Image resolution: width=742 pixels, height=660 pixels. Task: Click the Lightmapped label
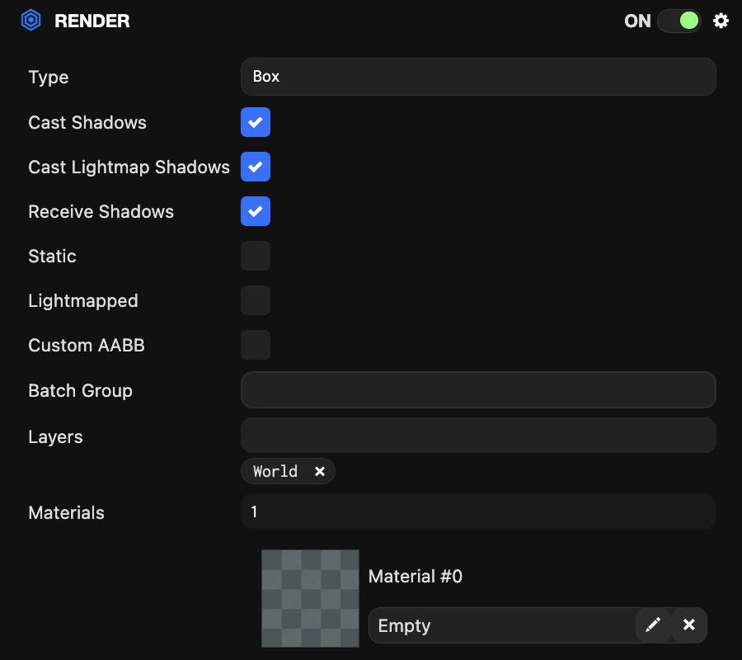click(x=83, y=302)
